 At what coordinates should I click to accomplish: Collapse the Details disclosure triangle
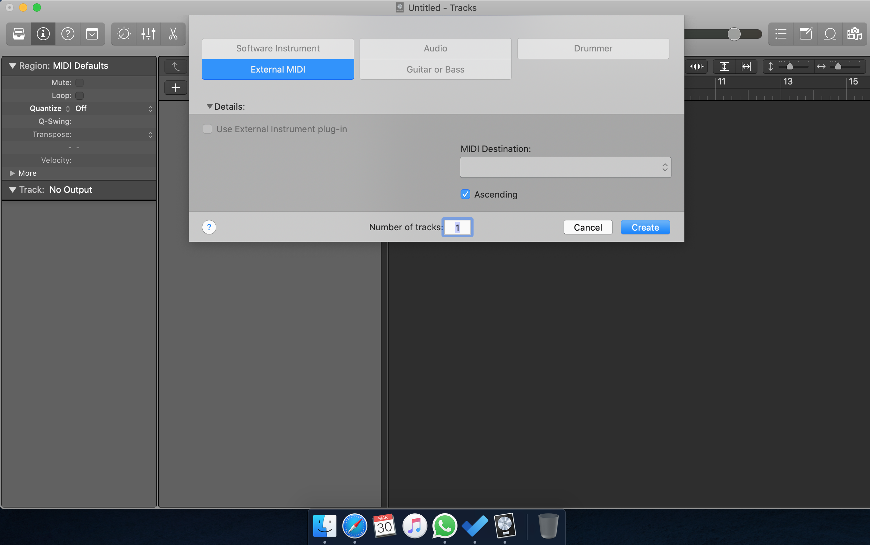(x=209, y=107)
